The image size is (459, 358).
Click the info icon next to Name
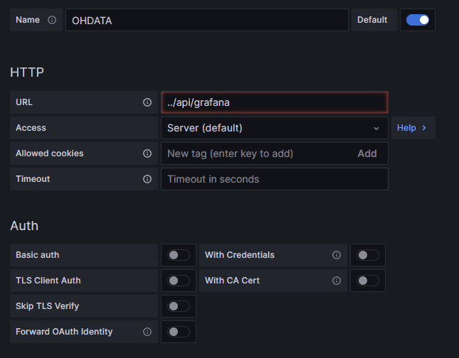[52, 20]
